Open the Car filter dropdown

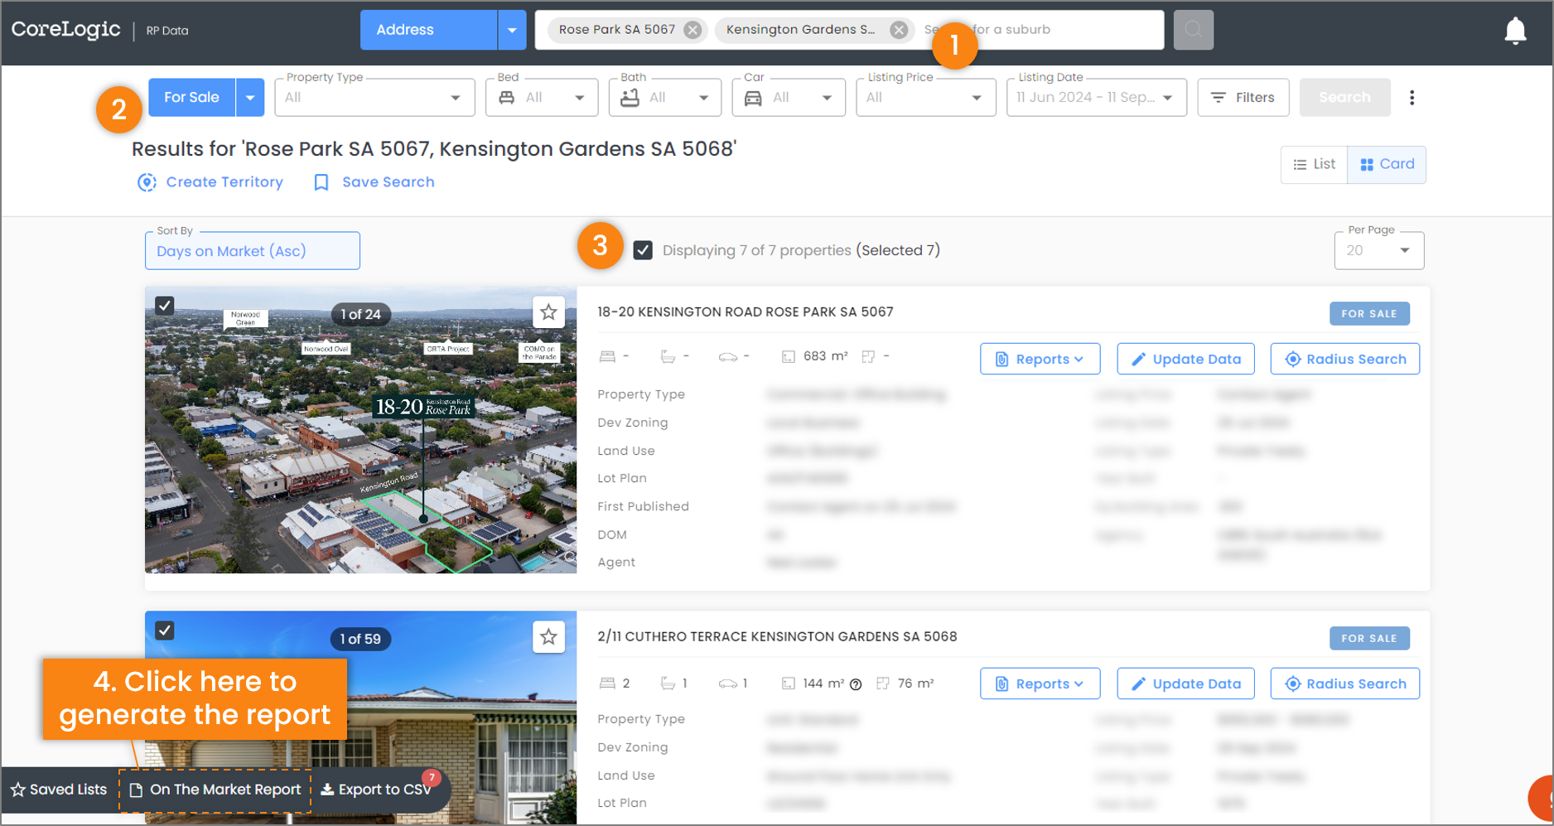tap(789, 98)
